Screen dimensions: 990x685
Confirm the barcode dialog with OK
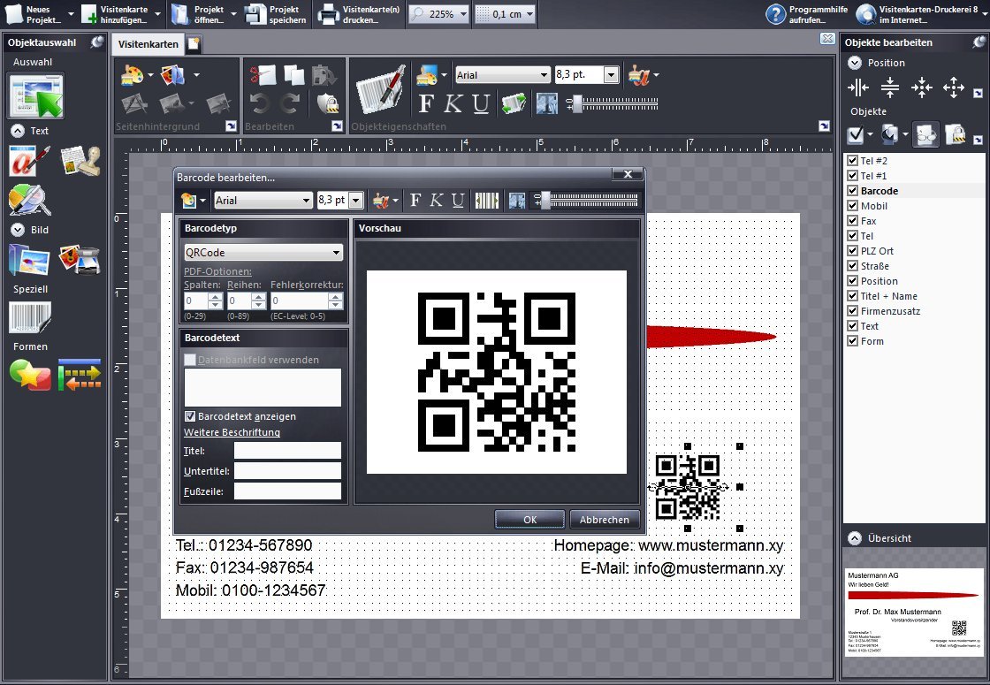point(529,520)
